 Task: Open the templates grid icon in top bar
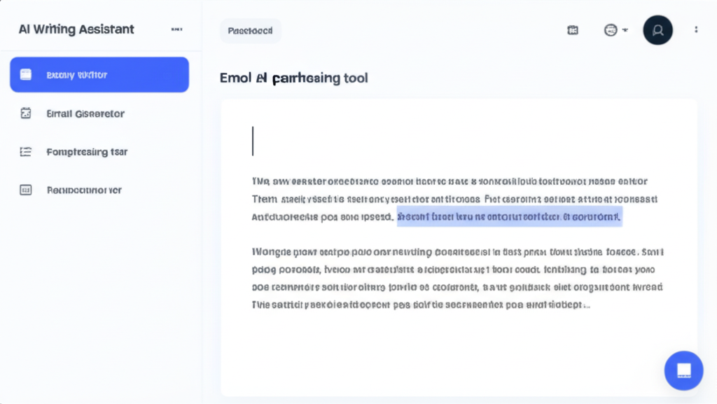pos(572,30)
